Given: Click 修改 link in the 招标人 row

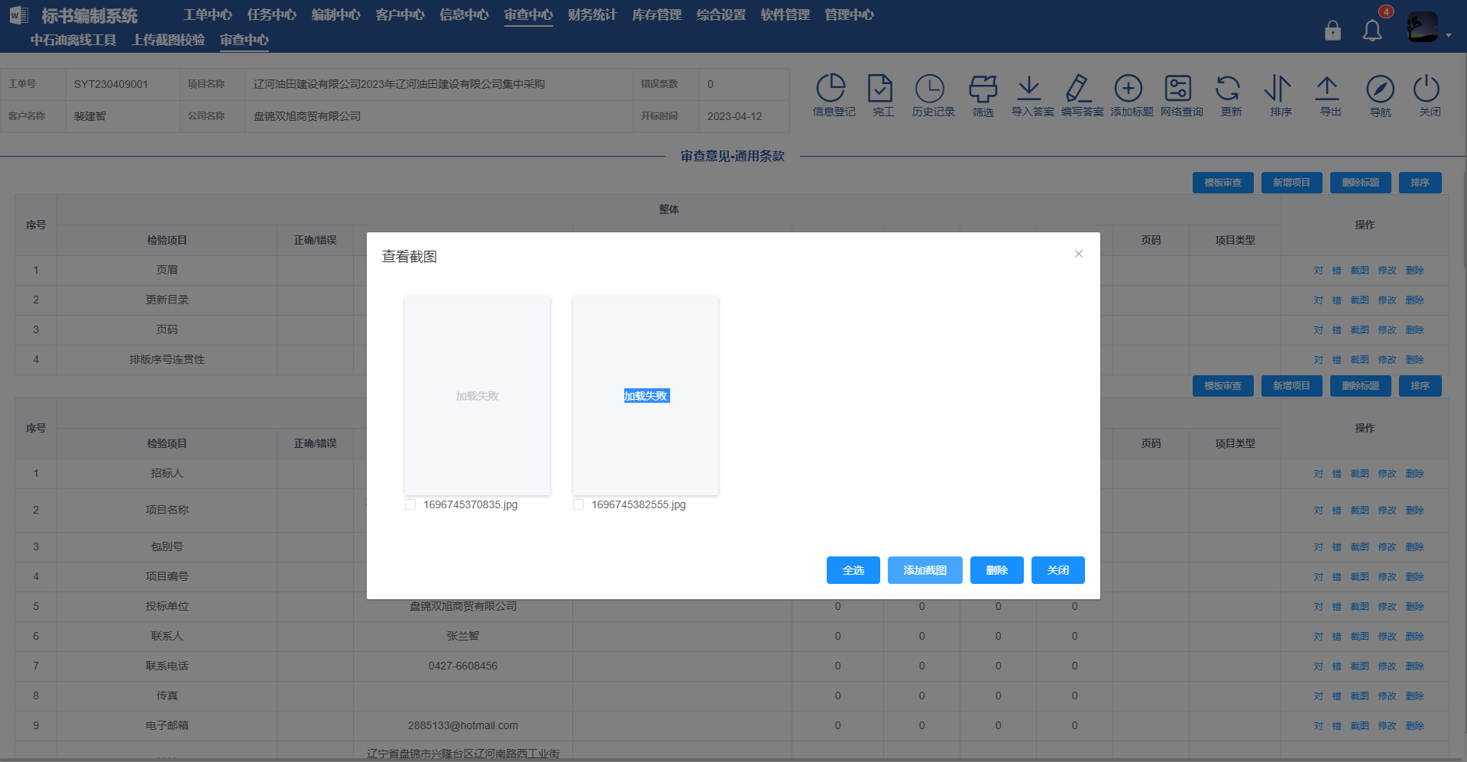Looking at the screenshot, I should click(x=1388, y=474).
